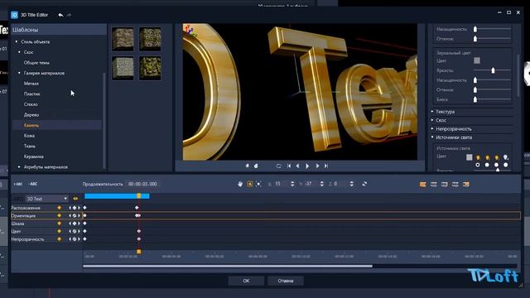Image resolution: width=530 pixels, height=298 pixels.
Task: Toggle the yellow keyframe diamond for Ориентация
Action: (x=59, y=215)
